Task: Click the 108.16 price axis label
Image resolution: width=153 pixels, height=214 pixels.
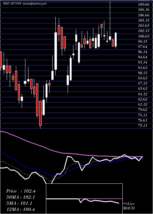Action: (144, 10)
